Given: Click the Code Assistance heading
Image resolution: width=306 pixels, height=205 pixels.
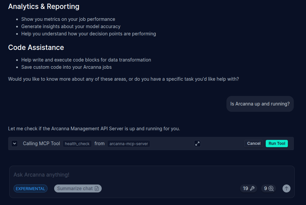Looking at the screenshot, I should (36, 48).
